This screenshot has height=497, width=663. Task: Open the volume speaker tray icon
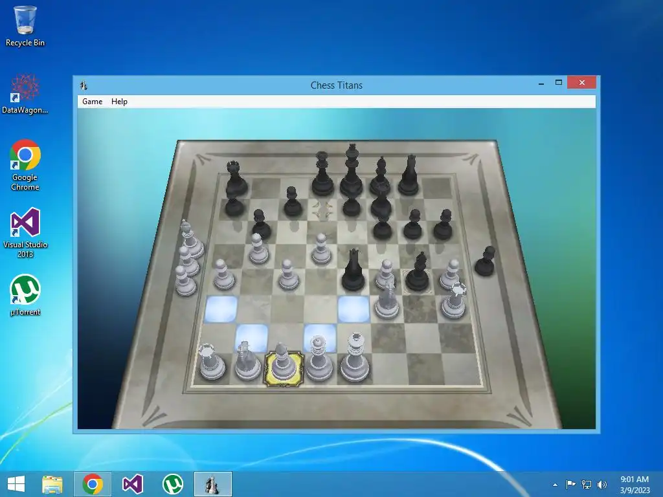coord(602,484)
